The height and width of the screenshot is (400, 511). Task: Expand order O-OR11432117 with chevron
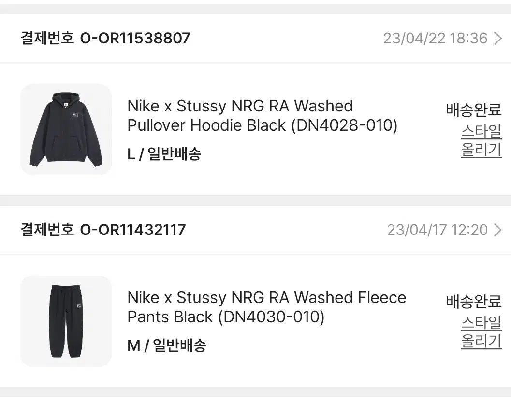[x=498, y=230]
